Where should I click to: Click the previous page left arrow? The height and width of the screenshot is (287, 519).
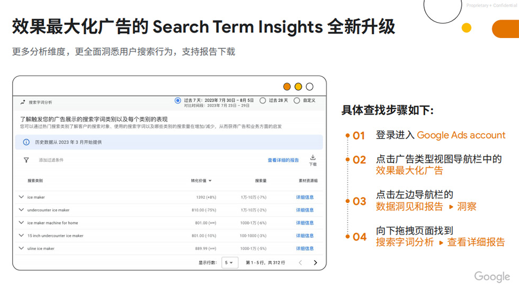pyautogui.click(x=300, y=263)
